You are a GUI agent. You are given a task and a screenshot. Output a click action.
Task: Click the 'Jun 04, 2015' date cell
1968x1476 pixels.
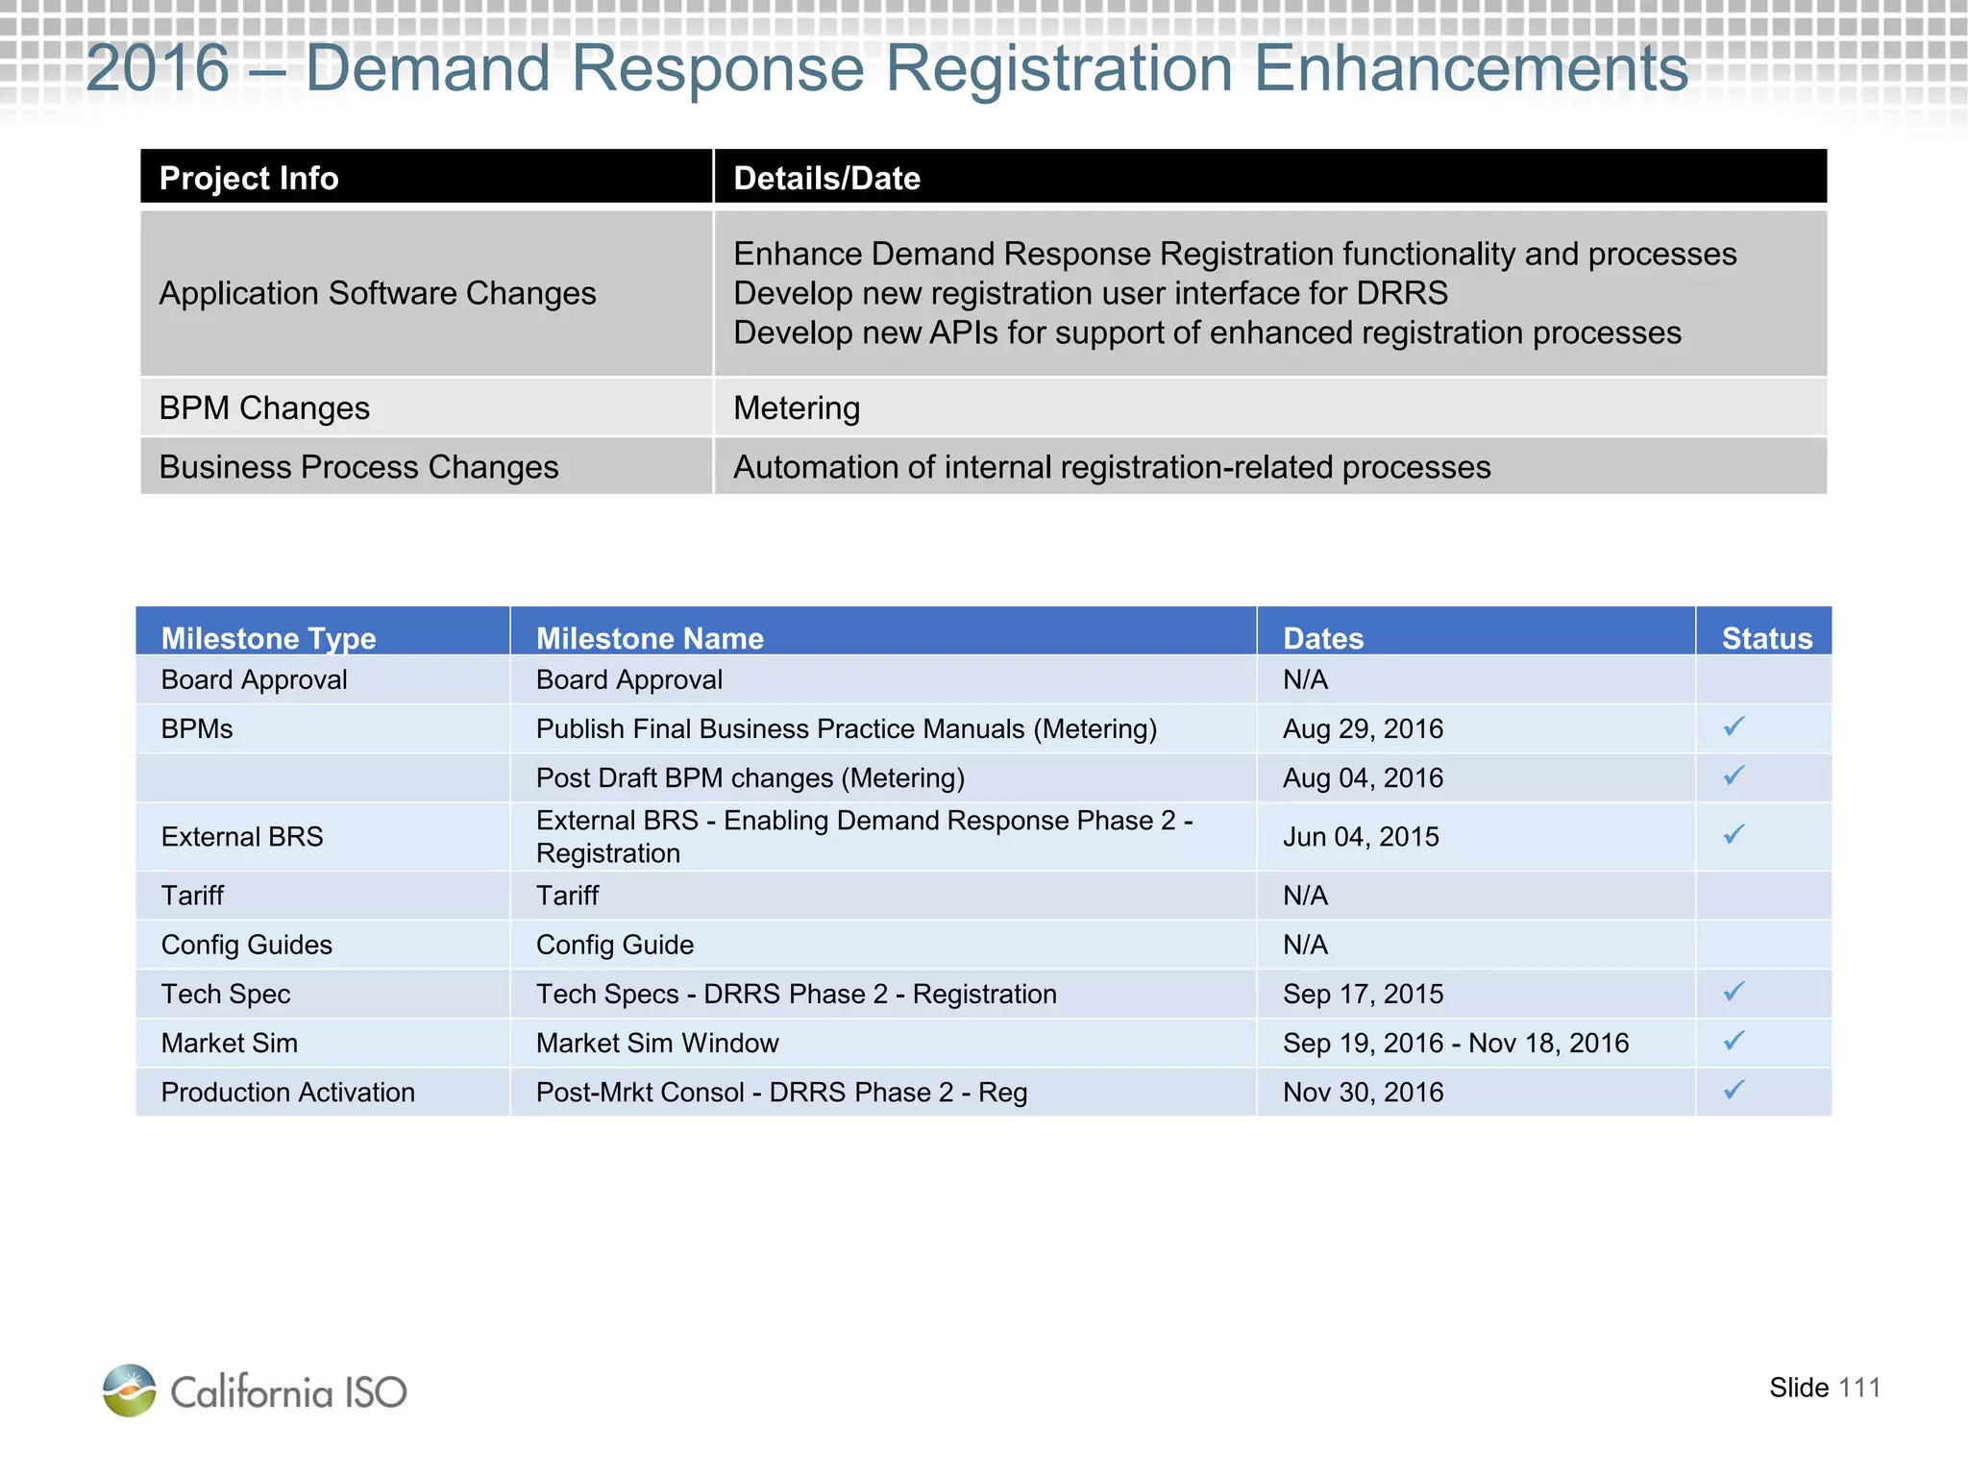click(1476, 837)
